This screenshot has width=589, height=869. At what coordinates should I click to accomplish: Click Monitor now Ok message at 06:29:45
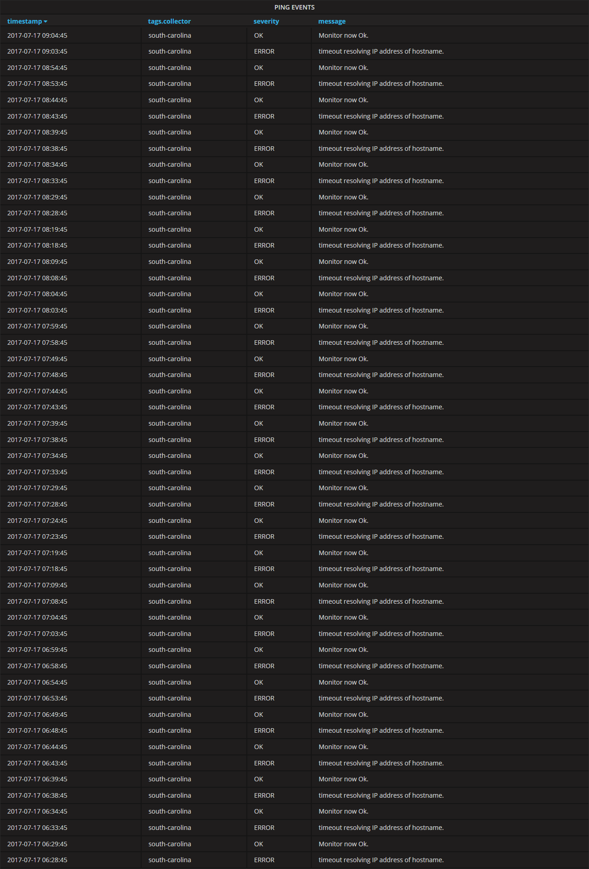343,844
